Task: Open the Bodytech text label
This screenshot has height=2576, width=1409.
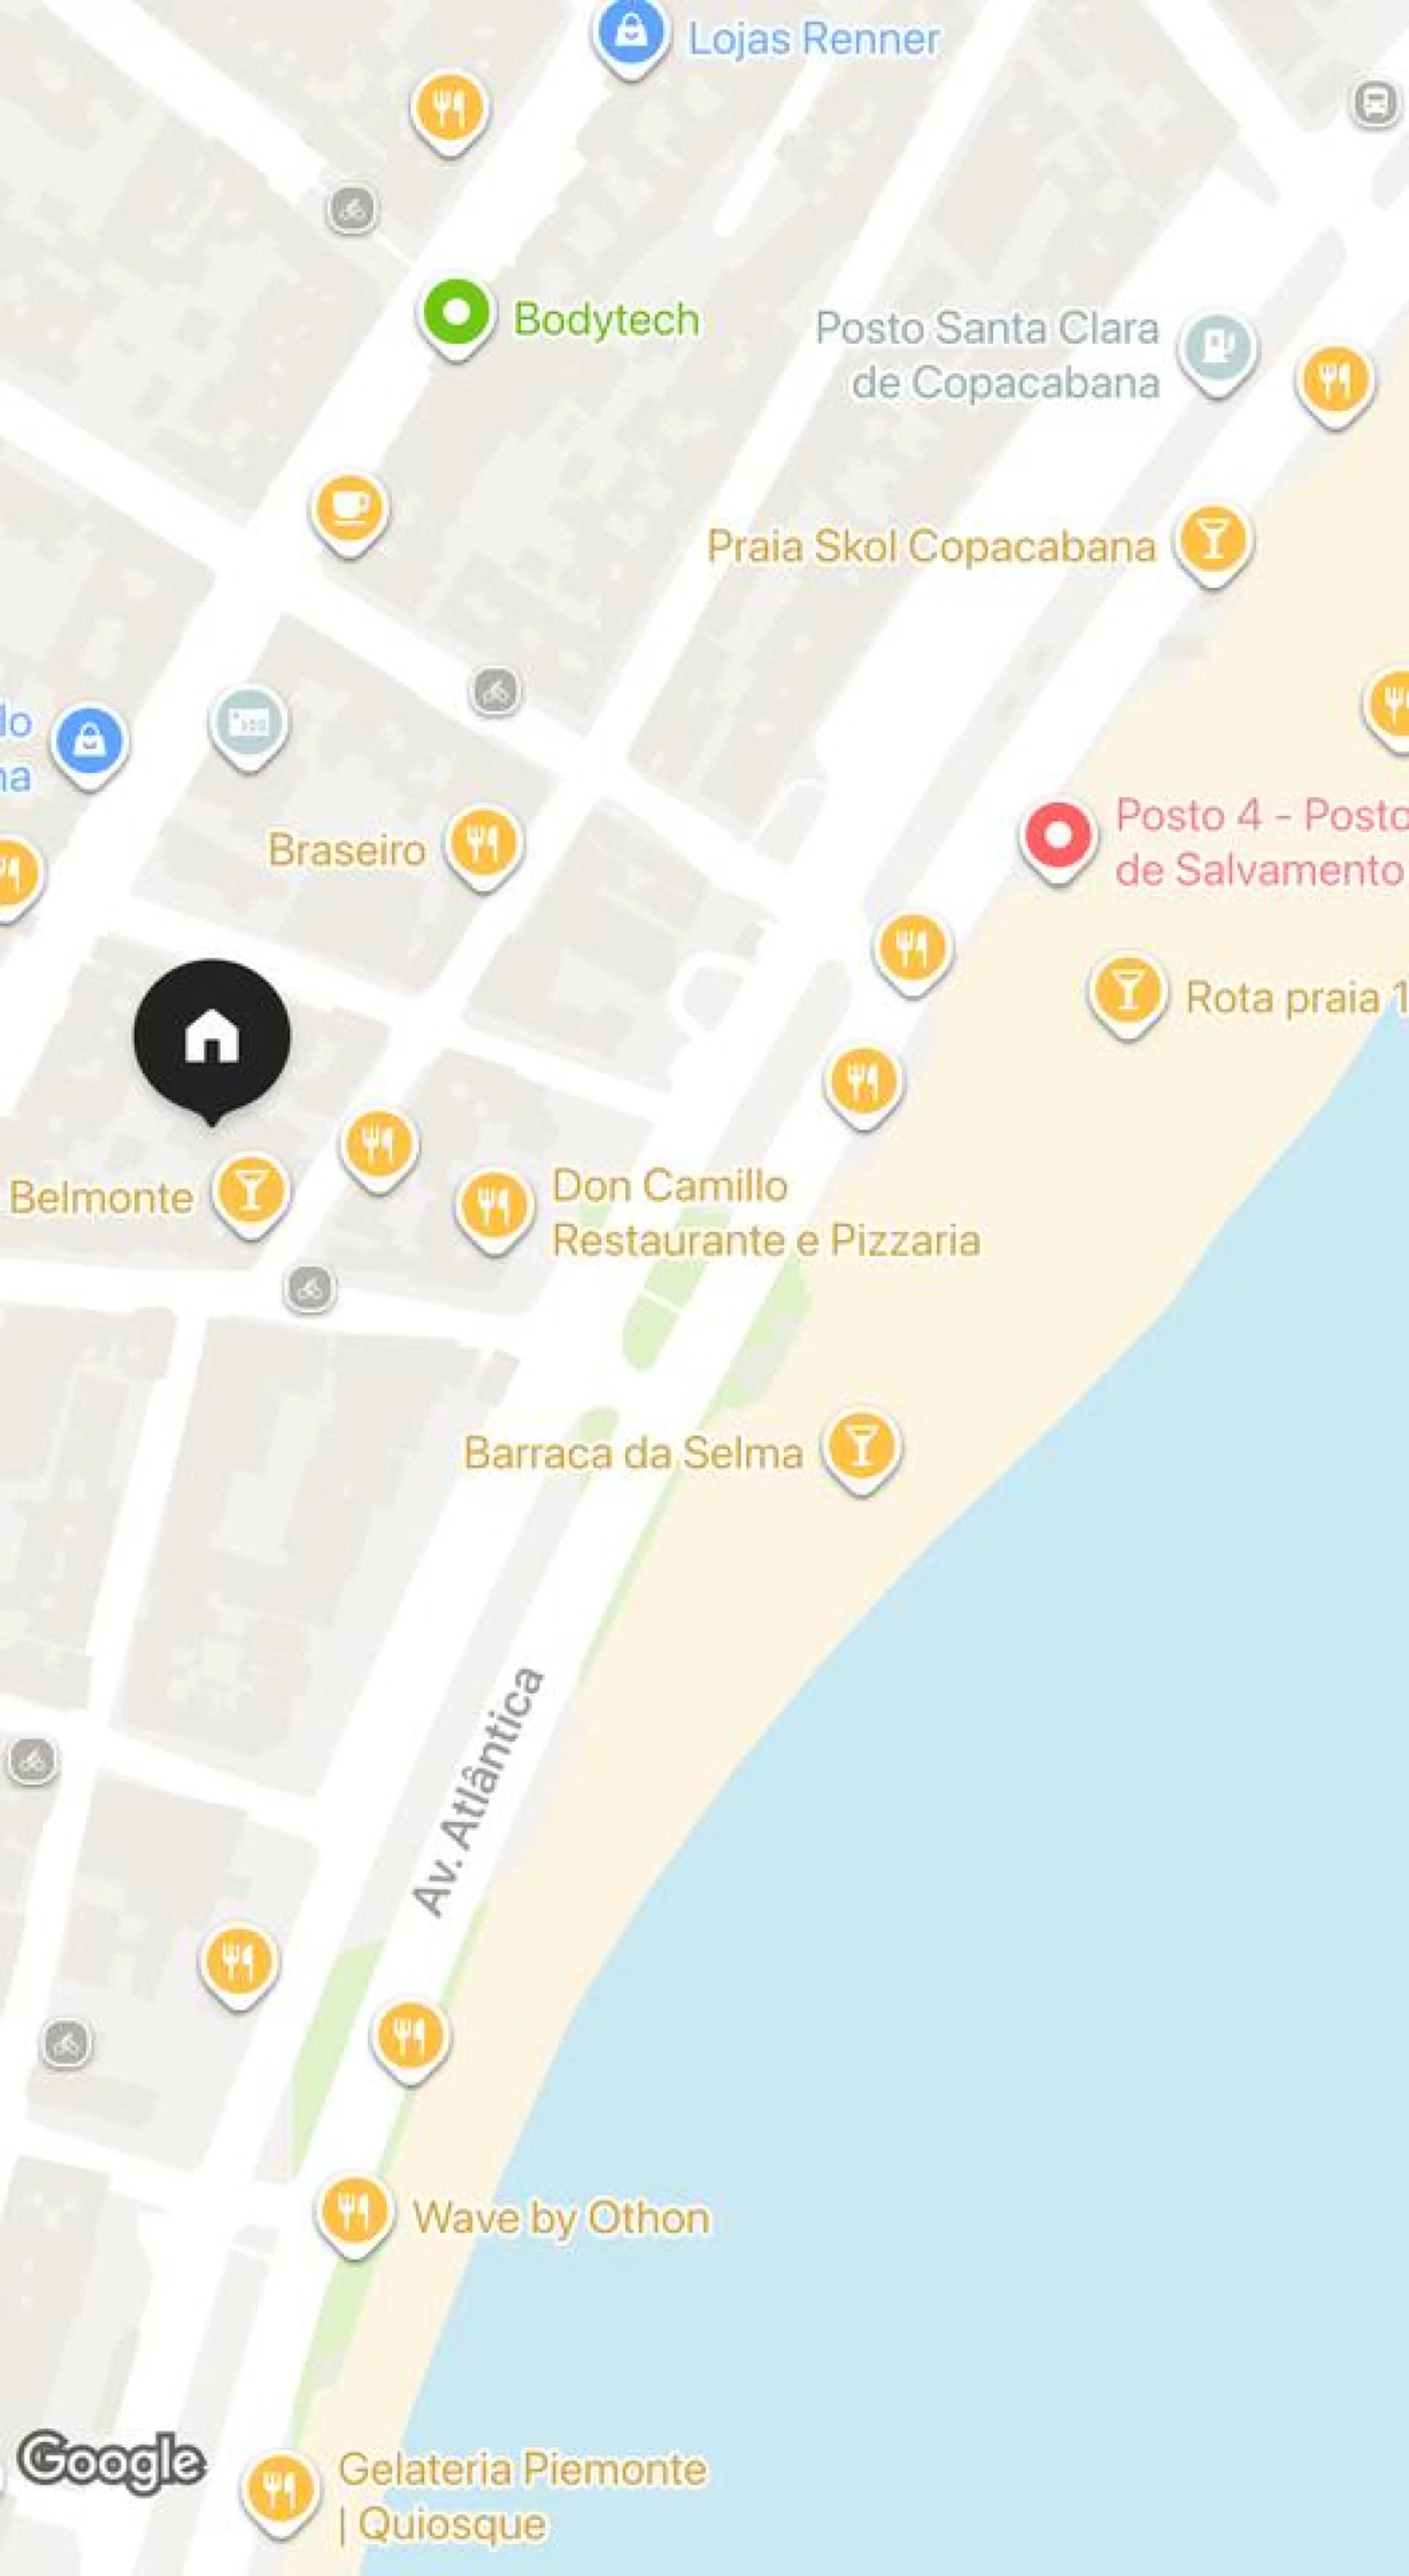Action: (x=606, y=320)
